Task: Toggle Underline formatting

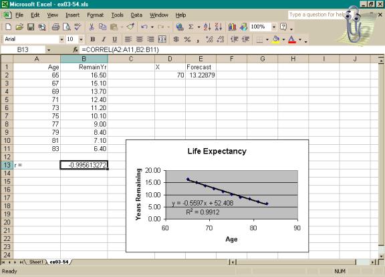Action: pyautogui.click(x=114, y=39)
